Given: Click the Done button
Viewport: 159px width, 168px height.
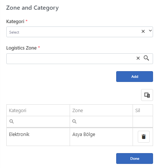Looking at the screenshot, I should (134, 158).
